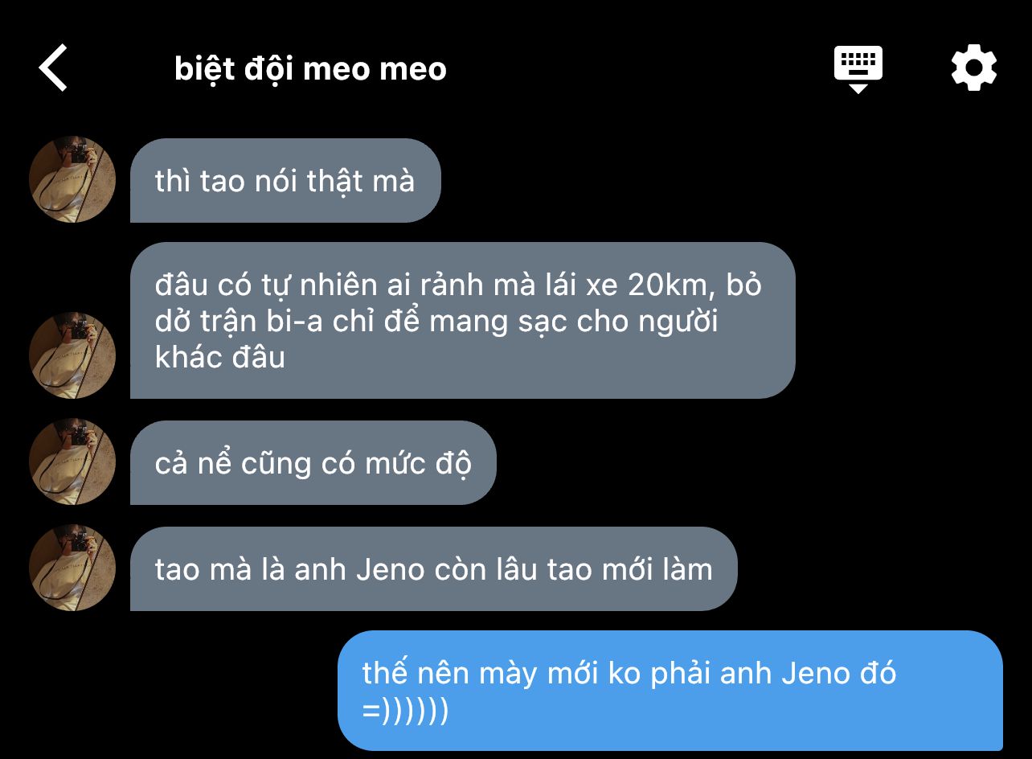Tap avatar beside 'thì tao nói thật mà'
Image resolution: width=1032 pixels, height=759 pixels.
[x=72, y=179]
